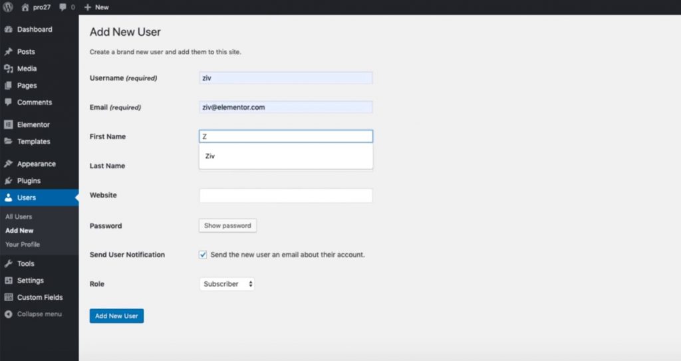Image resolution: width=681 pixels, height=361 pixels.
Task: Open the pro27 site home icon
Action: click(x=25, y=7)
